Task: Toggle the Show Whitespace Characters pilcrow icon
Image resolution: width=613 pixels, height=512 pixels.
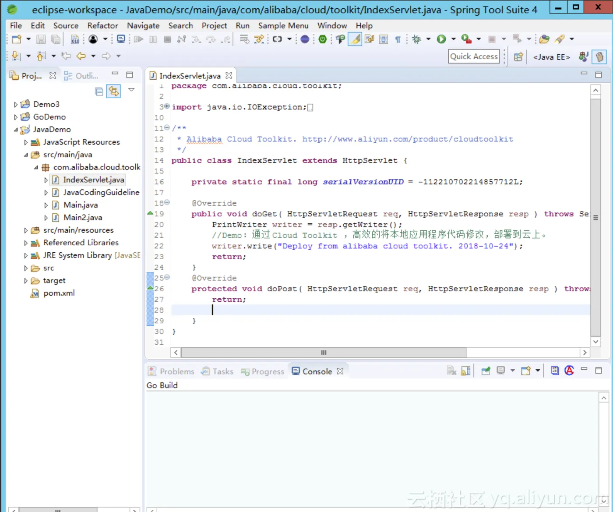Action: coord(398,39)
